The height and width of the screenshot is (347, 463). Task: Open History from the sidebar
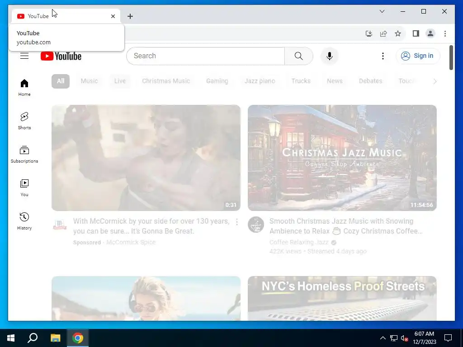pos(24,221)
